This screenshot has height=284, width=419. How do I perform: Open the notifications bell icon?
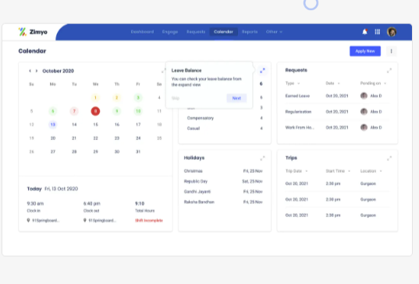tap(364, 32)
